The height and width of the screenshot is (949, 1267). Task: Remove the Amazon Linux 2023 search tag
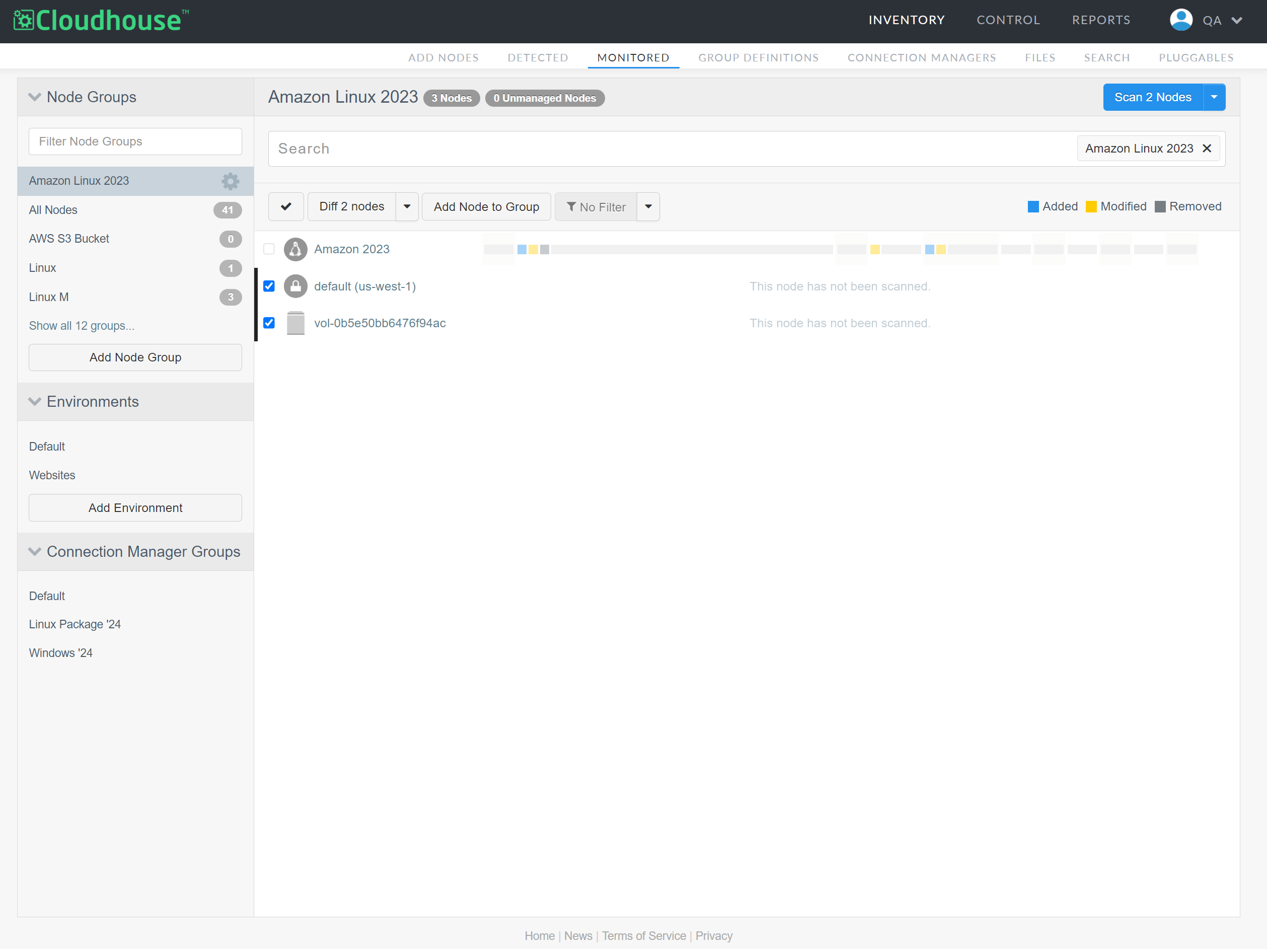1207,149
